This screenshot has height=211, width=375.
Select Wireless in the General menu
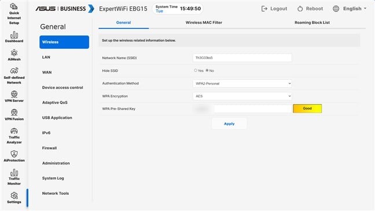pyautogui.click(x=64, y=42)
